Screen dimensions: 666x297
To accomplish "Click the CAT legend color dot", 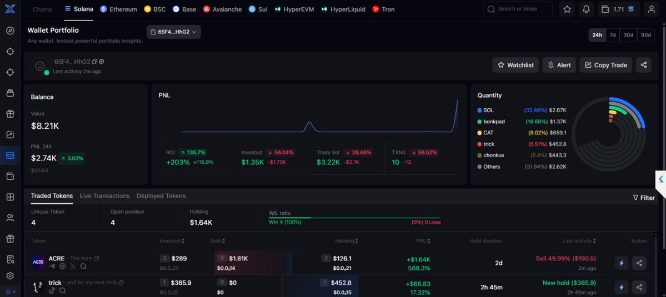I will tap(479, 133).
